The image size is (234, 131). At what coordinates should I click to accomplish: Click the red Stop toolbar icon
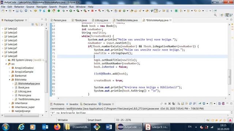[93, 11]
